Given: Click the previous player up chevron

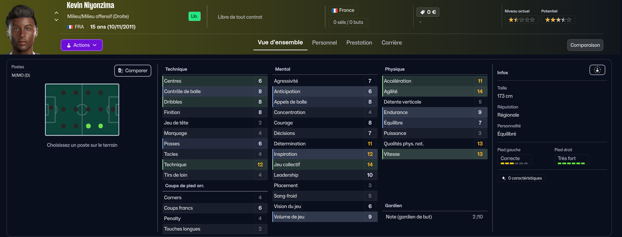Looking at the screenshot, I should coord(56,13).
